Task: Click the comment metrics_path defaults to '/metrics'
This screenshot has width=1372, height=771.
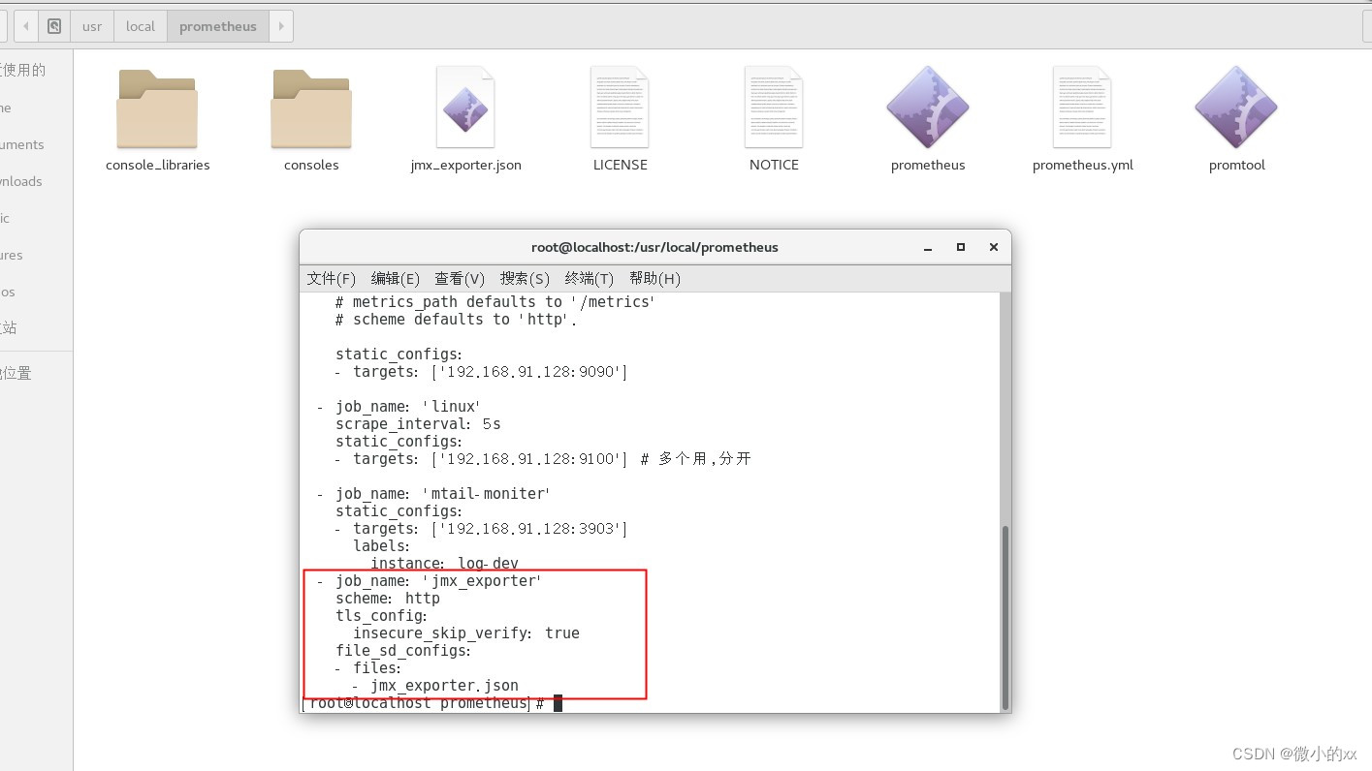Action: 495,302
